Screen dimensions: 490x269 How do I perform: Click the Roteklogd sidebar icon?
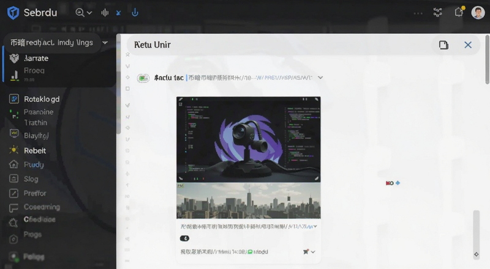[13, 99]
